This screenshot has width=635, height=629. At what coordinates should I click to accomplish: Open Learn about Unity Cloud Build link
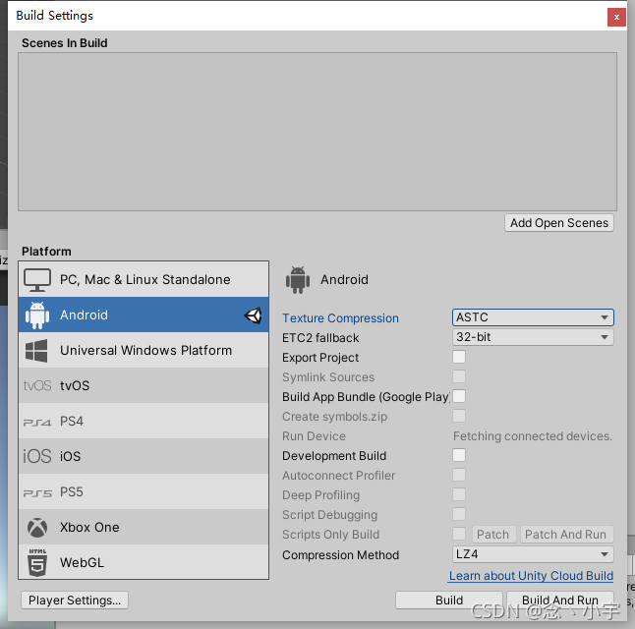(531, 576)
